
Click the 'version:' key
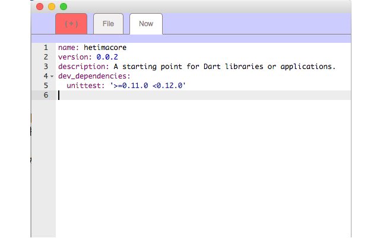coord(75,57)
